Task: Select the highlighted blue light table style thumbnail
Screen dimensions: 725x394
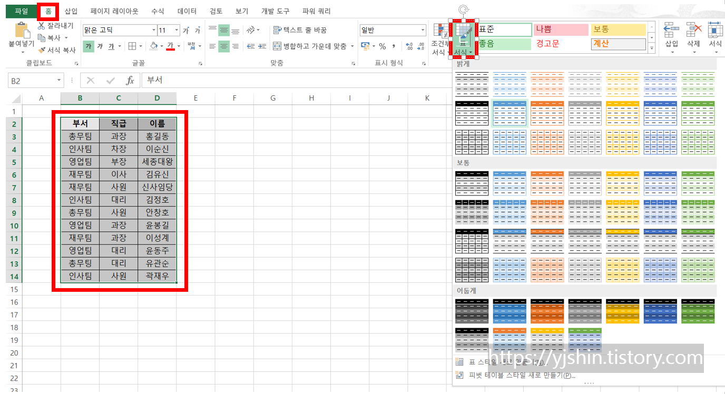Action: (510, 113)
